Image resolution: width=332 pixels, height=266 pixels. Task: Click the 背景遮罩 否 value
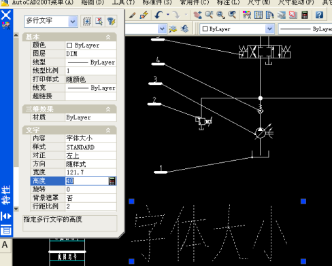tap(90, 198)
